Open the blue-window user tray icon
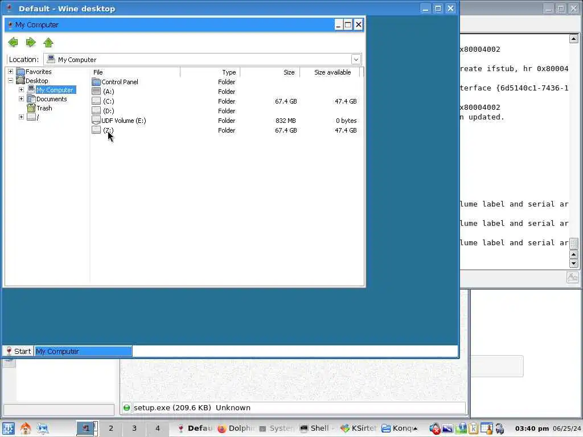Screen dimensions: 583x437 [x=486, y=428]
